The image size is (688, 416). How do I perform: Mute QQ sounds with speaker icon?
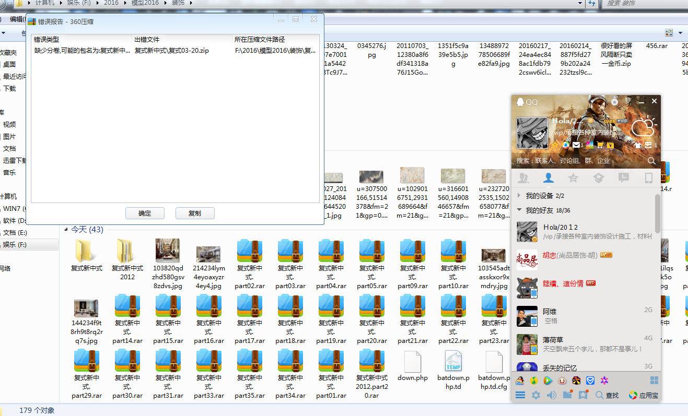pos(551,395)
